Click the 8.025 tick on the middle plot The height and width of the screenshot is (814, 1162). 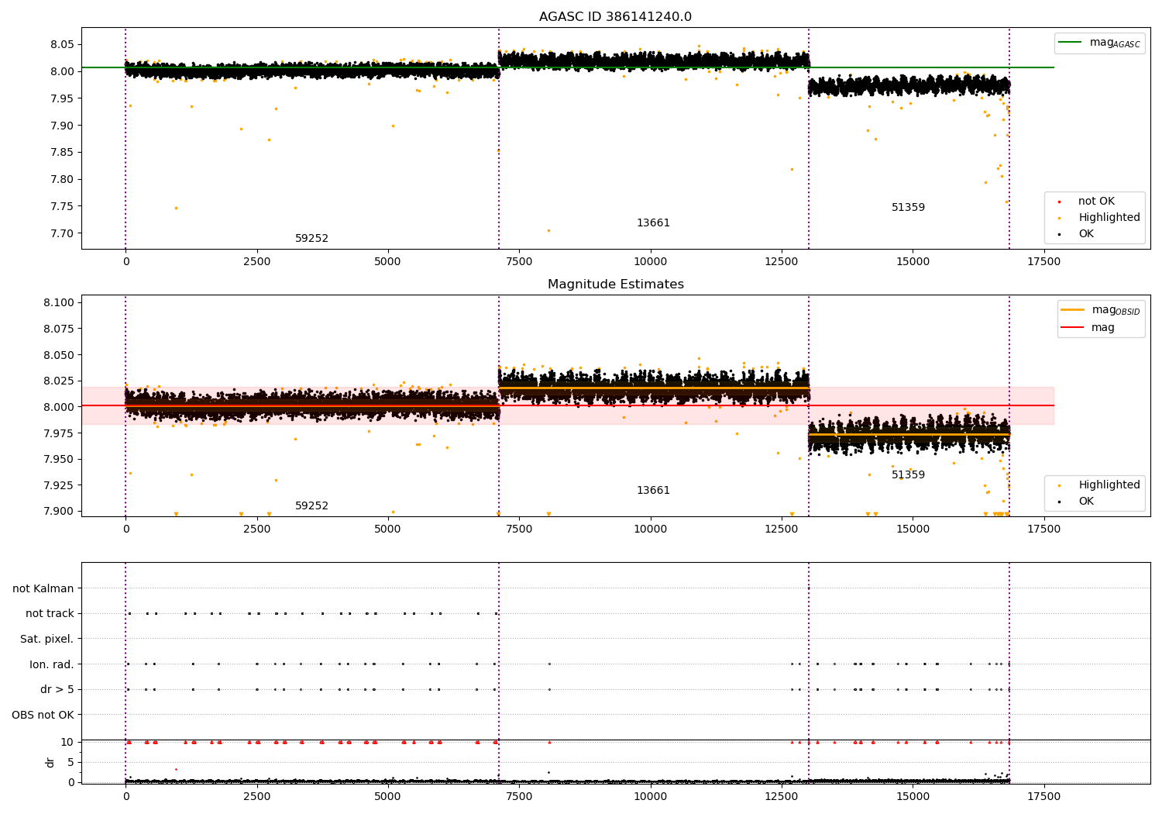coord(58,381)
